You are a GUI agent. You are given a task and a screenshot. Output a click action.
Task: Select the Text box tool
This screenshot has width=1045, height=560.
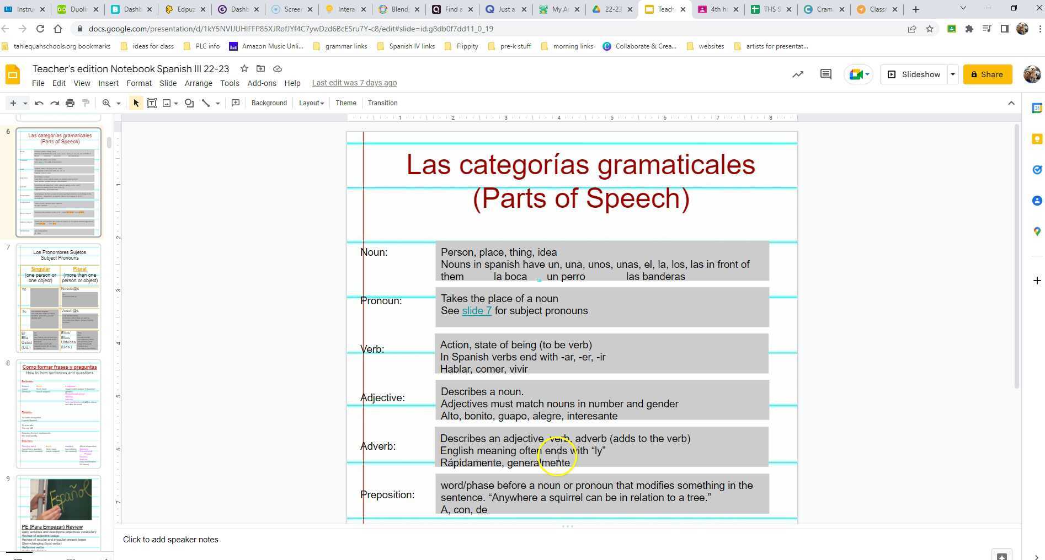(152, 103)
